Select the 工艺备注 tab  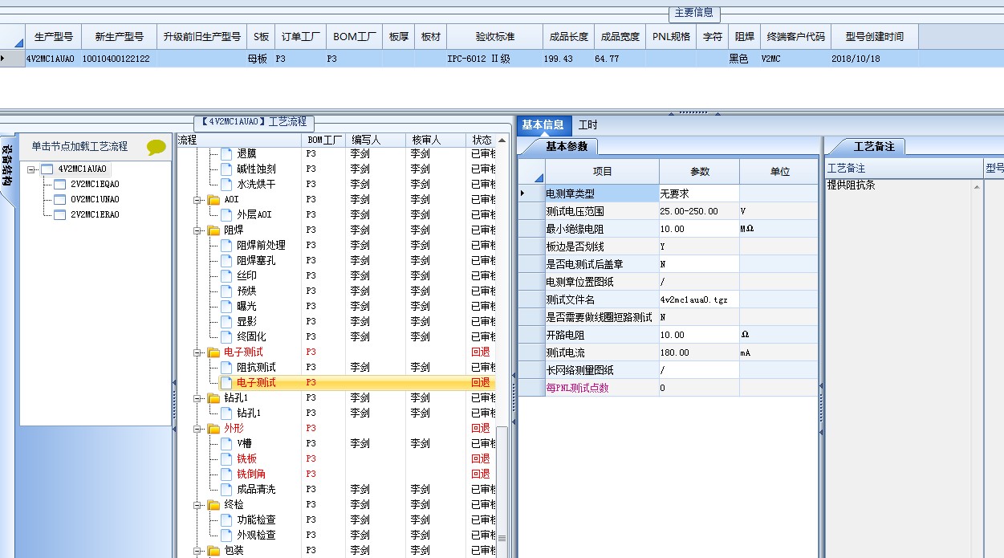(873, 146)
